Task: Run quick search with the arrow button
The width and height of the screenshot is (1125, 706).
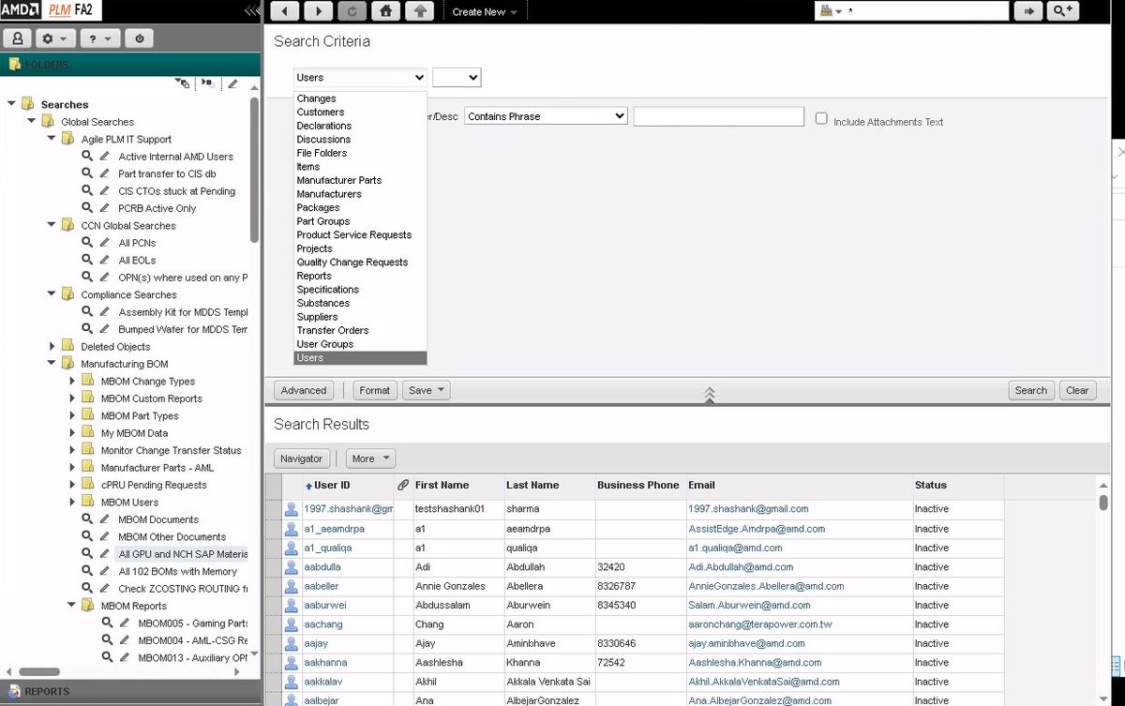Action: 1028,11
